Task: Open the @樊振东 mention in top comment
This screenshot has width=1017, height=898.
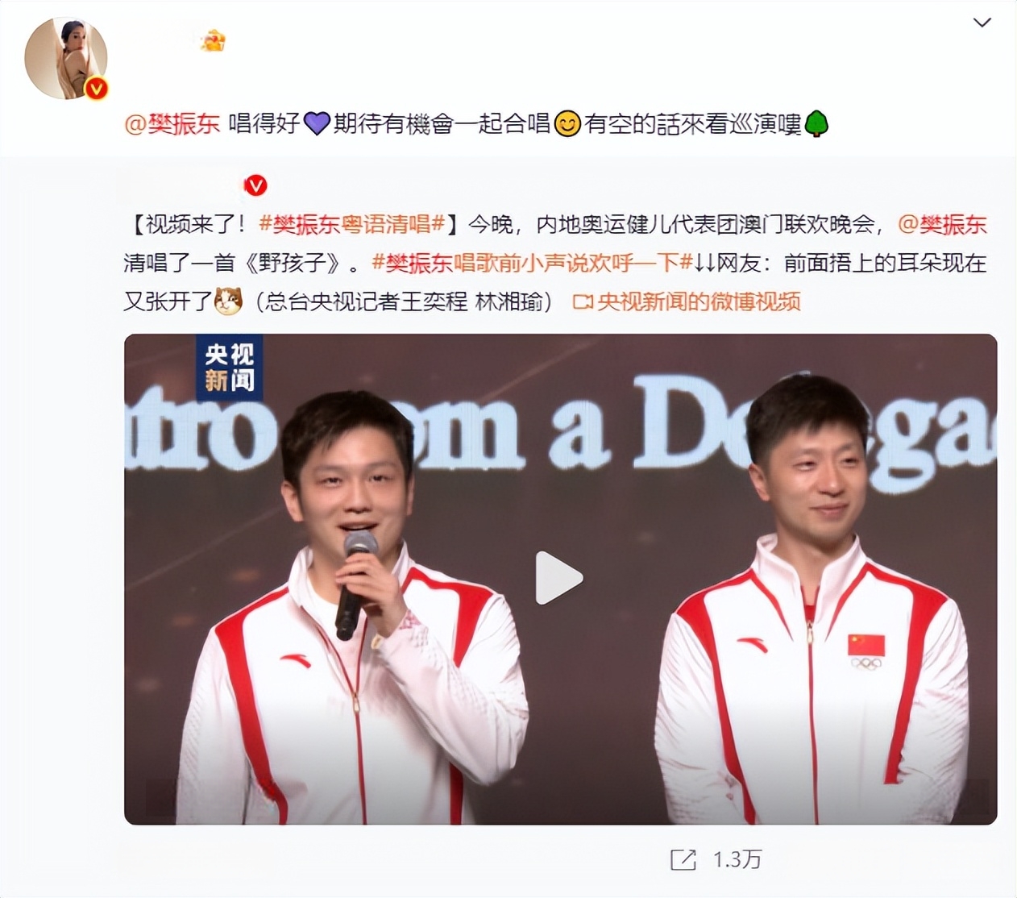Action: (x=172, y=123)
